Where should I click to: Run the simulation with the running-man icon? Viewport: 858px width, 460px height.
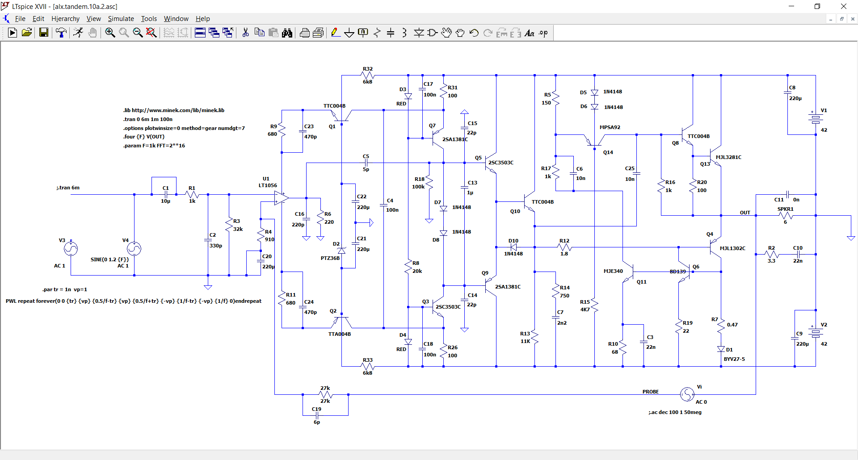[78, 33]
